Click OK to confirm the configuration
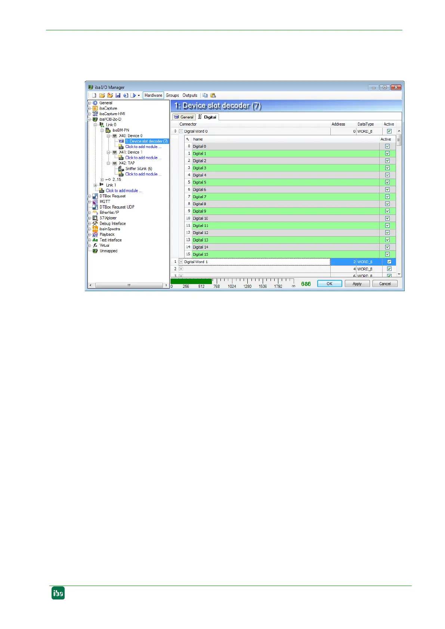 [x=330, y=284]
